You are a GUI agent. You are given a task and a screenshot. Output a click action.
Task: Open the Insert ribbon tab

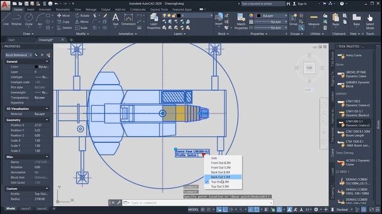tap(30, 10)
